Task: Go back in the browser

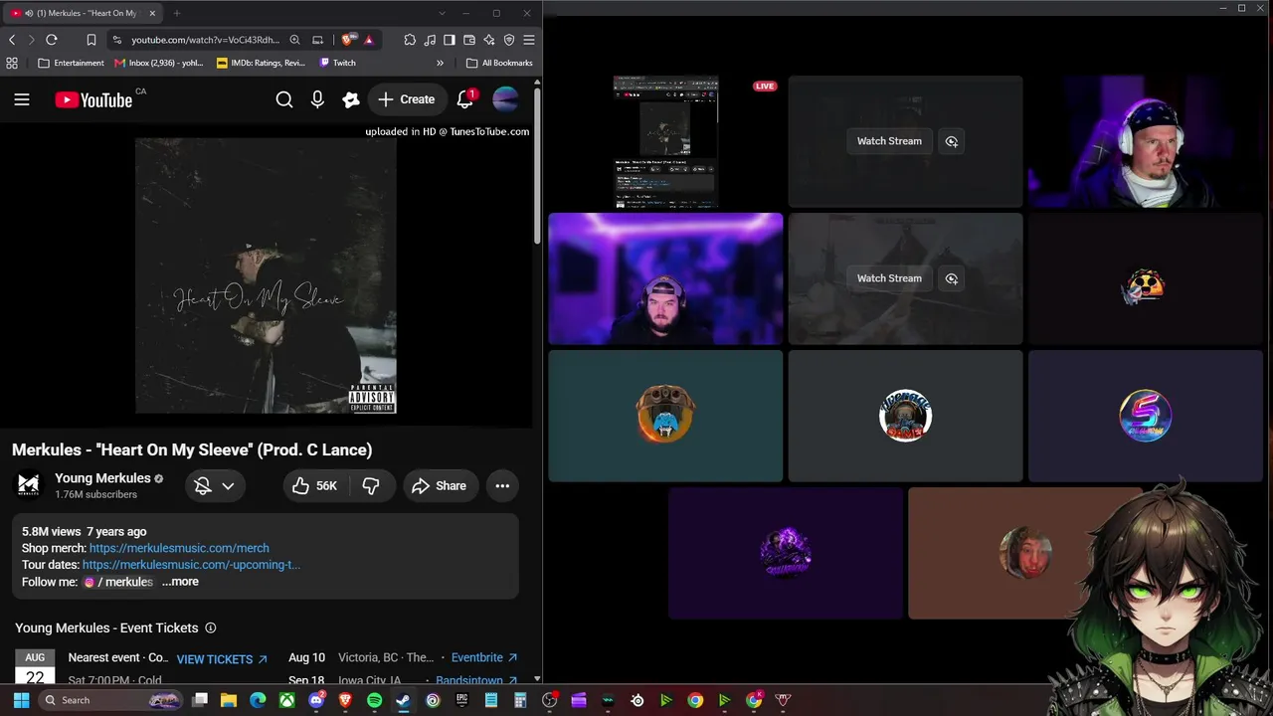Action: [12, 40]
